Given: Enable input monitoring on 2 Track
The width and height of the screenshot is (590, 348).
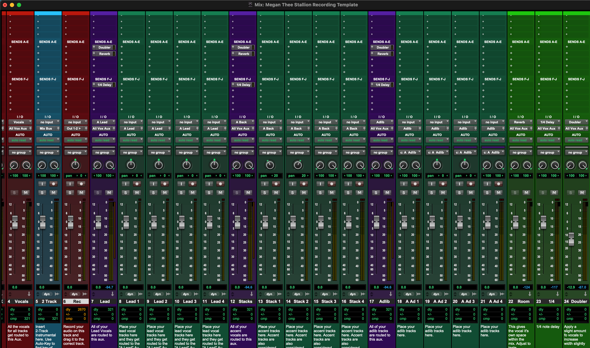Looking at the screenshot, I should click(42, 184).
